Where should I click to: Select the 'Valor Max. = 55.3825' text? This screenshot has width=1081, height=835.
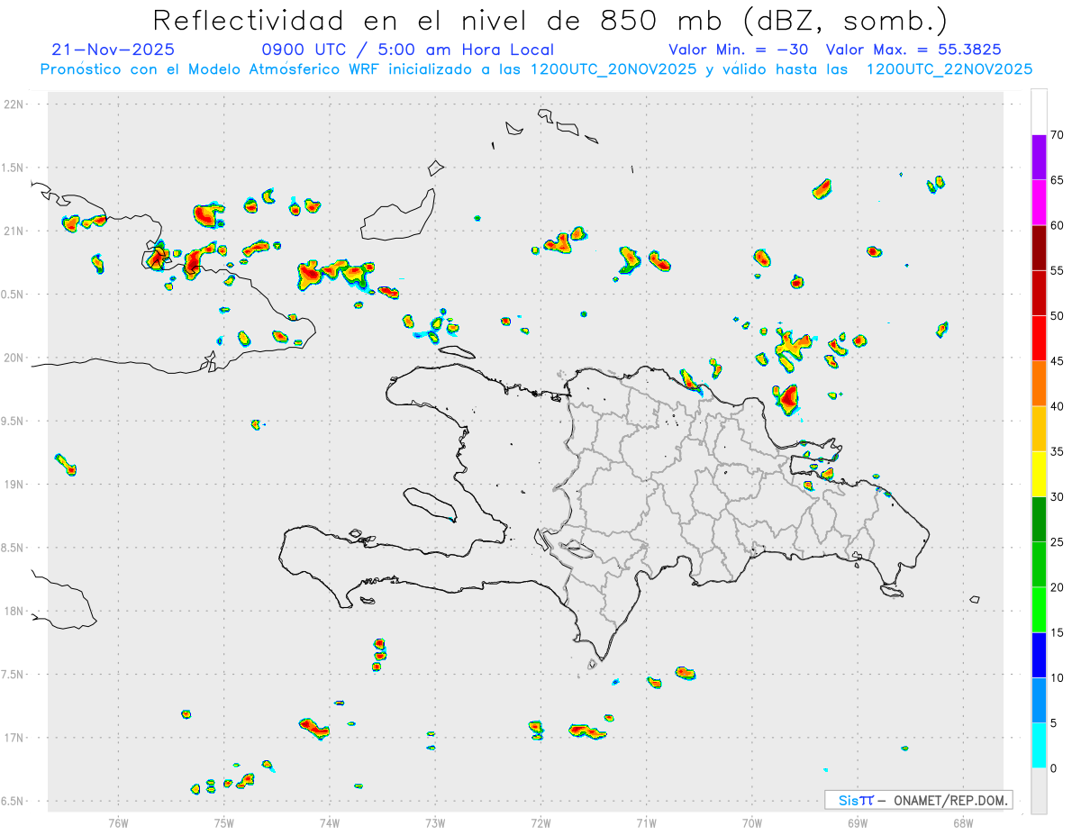tap(913, 50)
